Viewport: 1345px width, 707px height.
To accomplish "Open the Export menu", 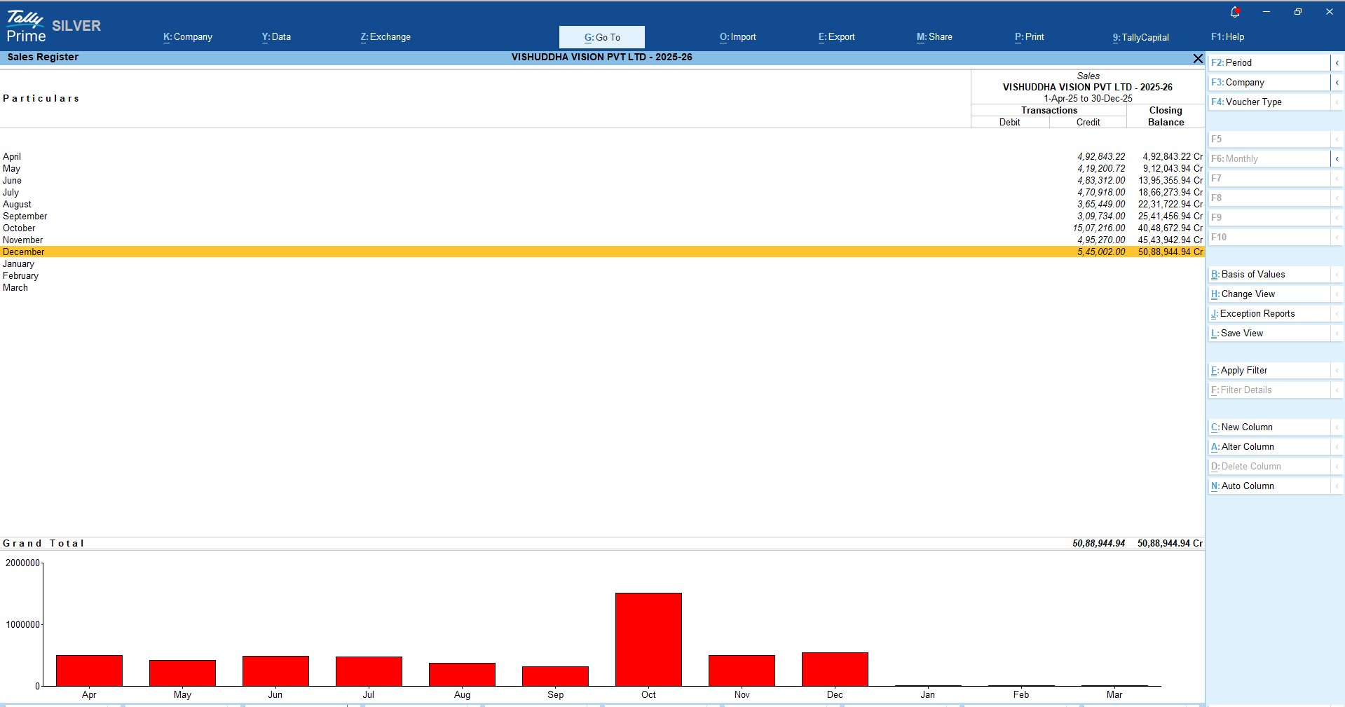I will (x=836, y=37).
